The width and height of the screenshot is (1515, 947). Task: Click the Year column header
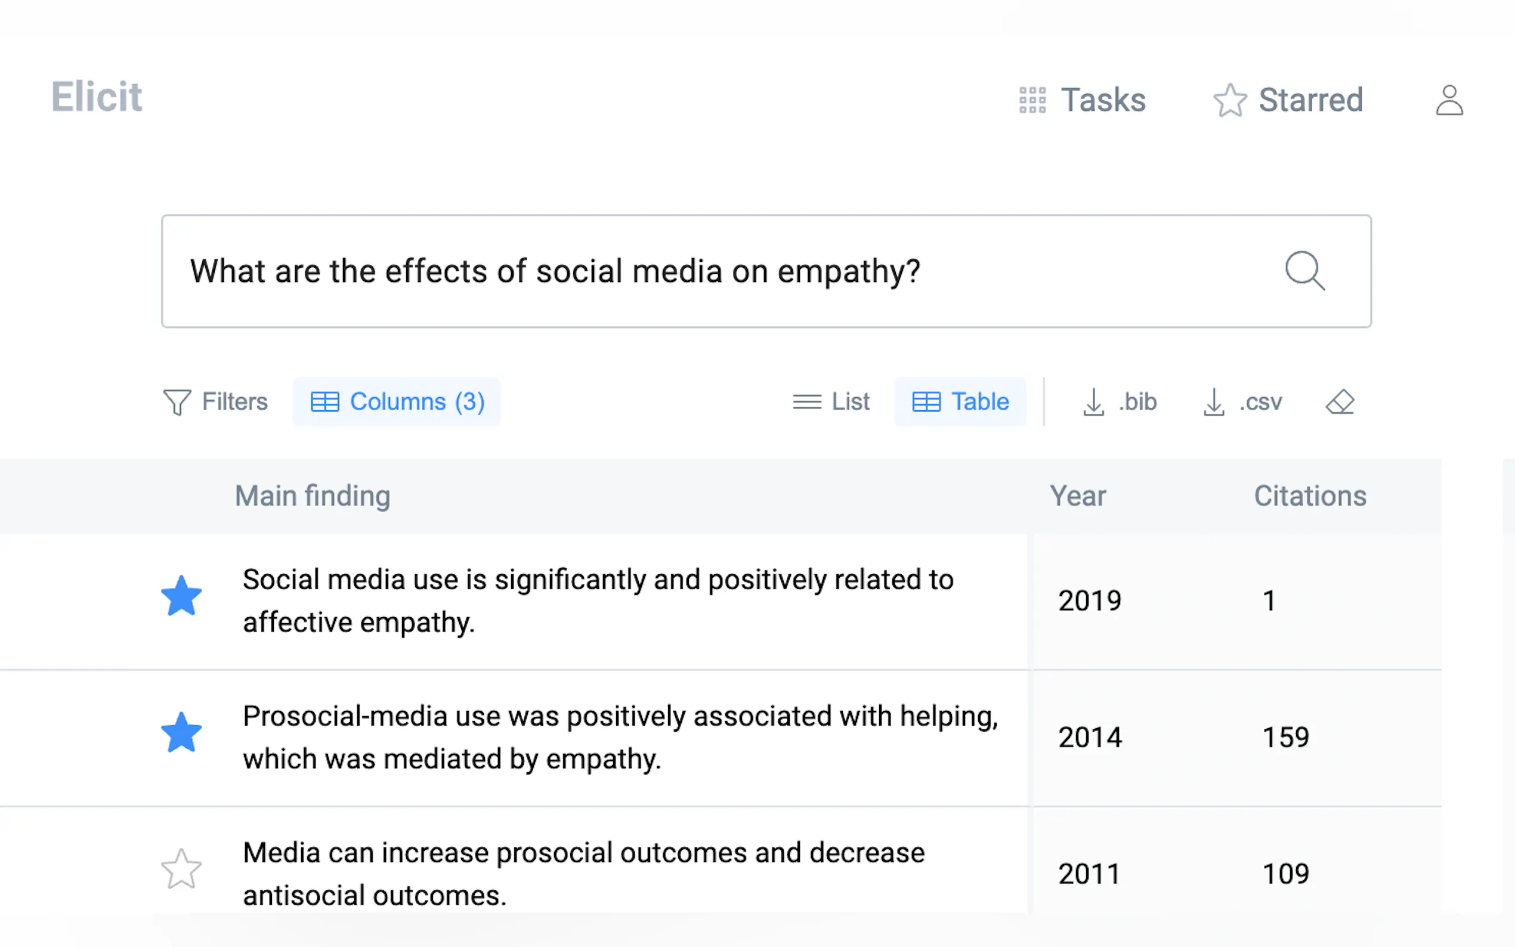(1077, 496)
